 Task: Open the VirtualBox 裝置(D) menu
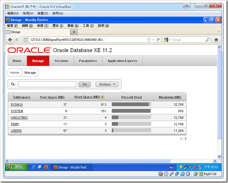(43, 14)
